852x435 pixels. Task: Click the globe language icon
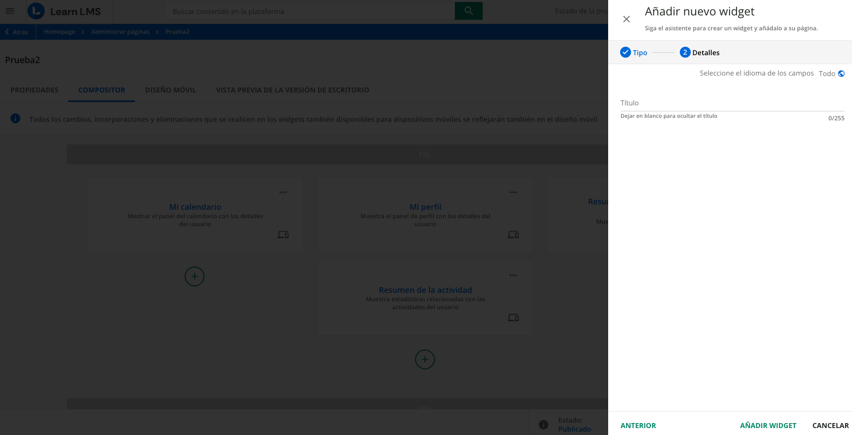point(841,74)
